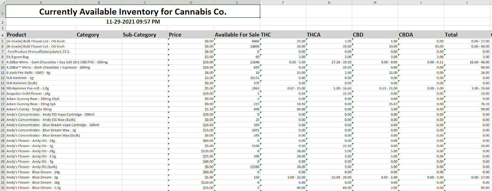Select column C header
Screen dimensions: 492x191
[x=145, y=2]
